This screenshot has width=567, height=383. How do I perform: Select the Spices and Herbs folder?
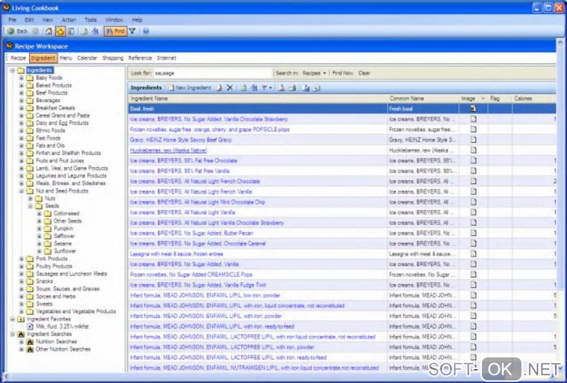click(x=56, y=296)
